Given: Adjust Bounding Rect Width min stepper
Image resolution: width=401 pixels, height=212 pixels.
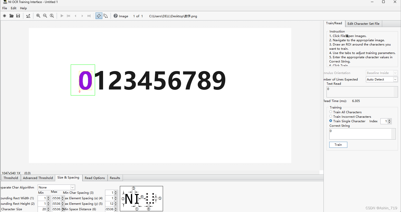Looking at the screenshot, I should [48, 198].
